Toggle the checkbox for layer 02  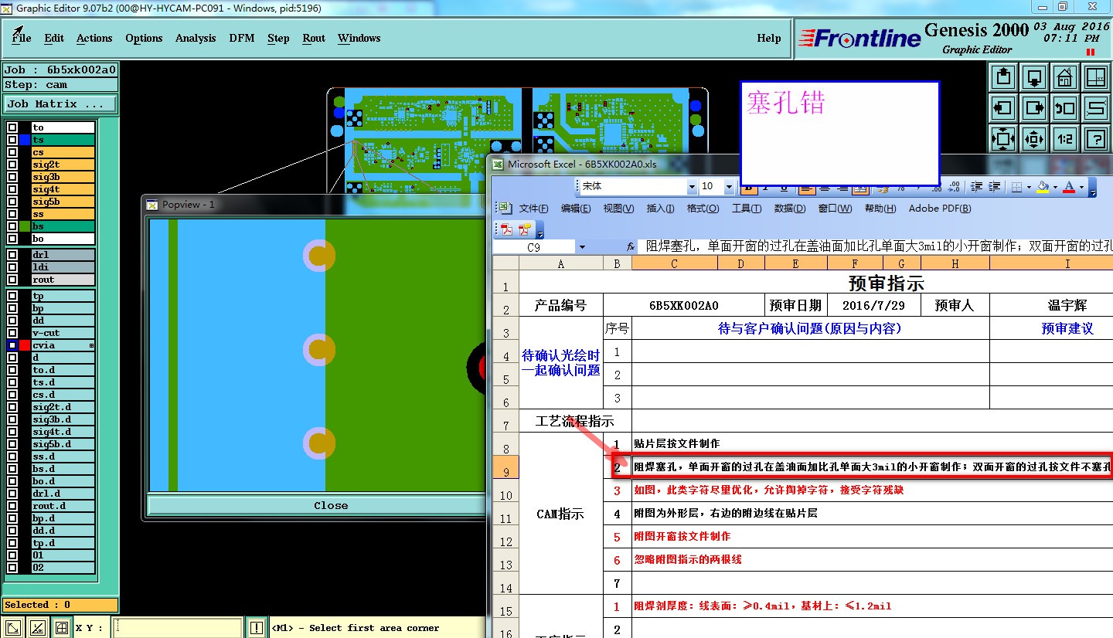(12, 568)
